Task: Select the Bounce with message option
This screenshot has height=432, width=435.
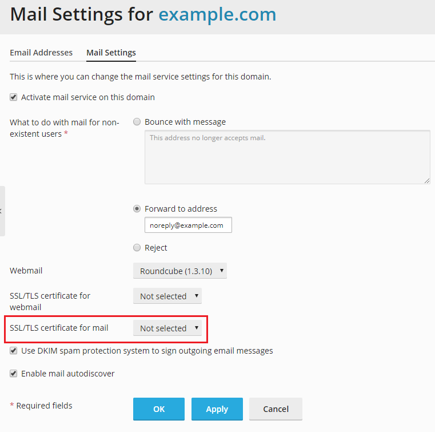Action: [137, 122]
